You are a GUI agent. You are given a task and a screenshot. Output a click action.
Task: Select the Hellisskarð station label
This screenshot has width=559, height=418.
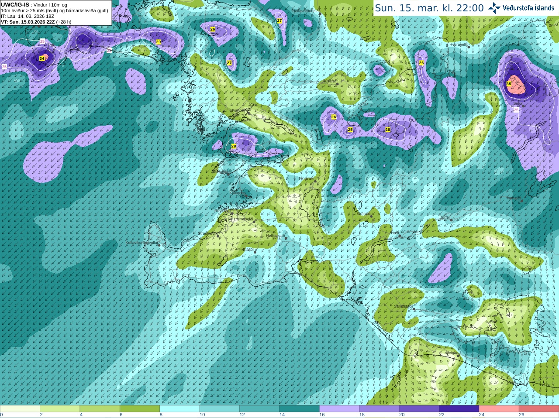point(276,236)
